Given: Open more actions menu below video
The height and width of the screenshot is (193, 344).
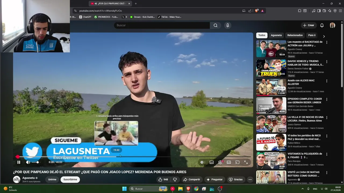Looking at the screenshot, I should click(250, 180).
